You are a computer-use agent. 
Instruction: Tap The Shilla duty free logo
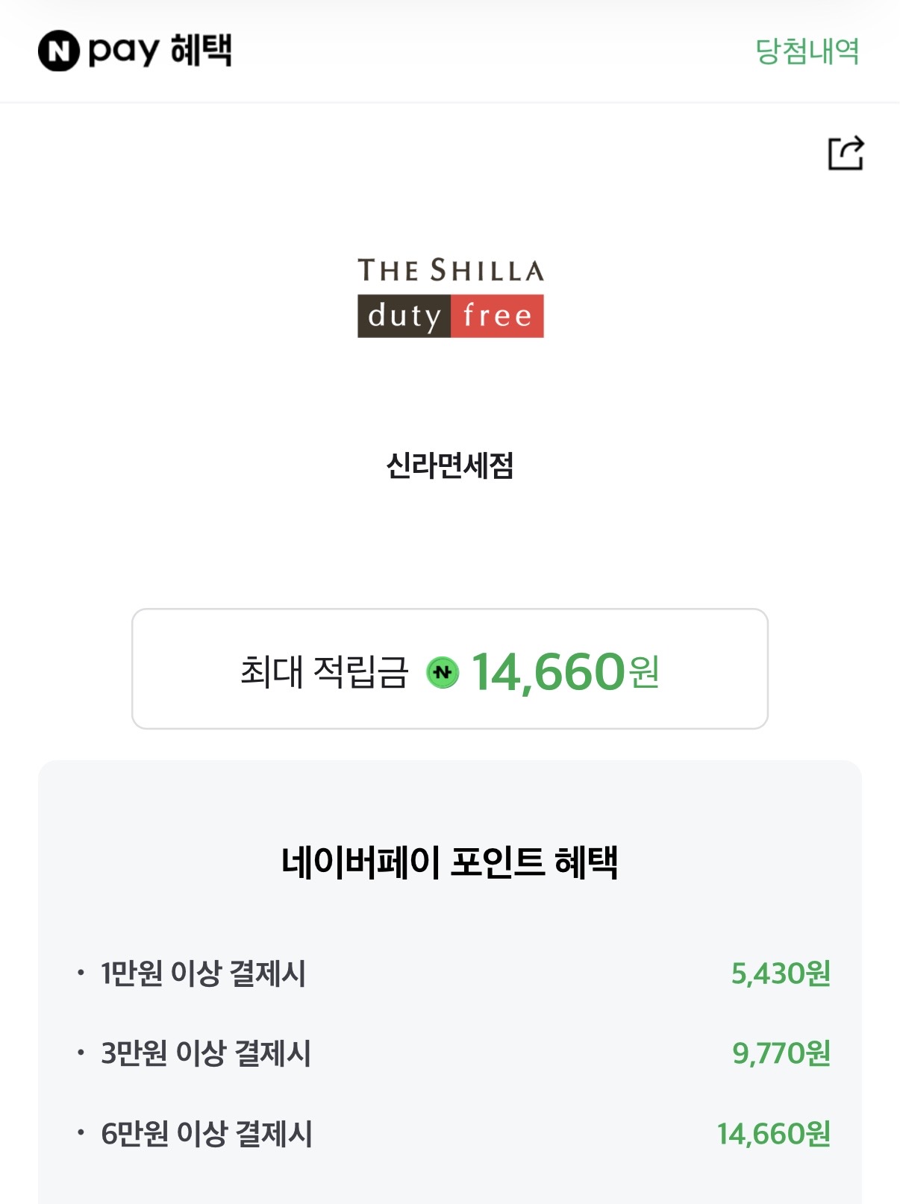450,297
